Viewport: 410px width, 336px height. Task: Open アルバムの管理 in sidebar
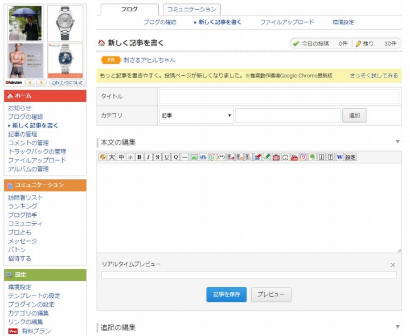click(x=28, y=169)
